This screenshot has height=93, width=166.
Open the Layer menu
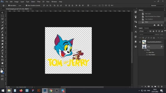coord(22,2)
